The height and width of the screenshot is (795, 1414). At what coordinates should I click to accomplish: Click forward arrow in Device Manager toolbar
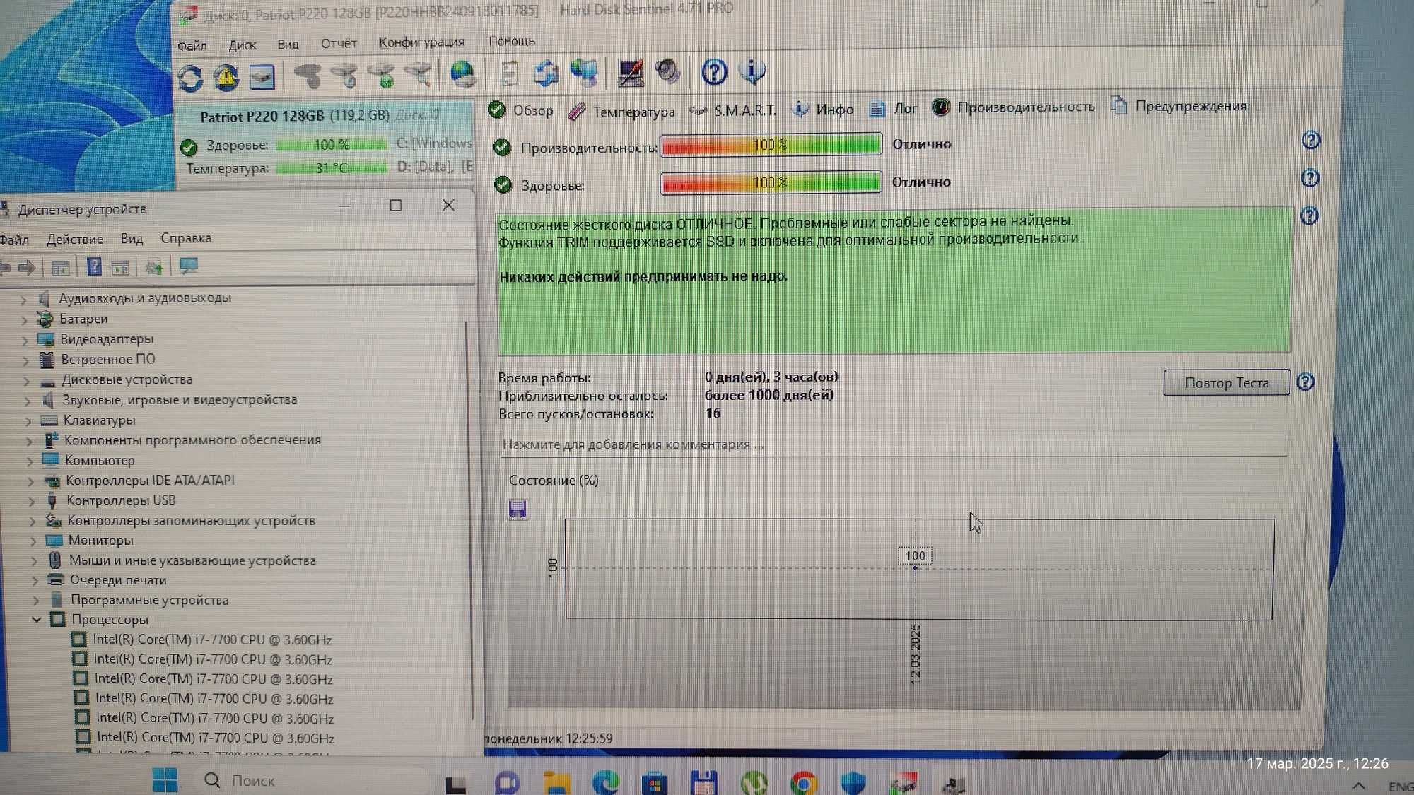pos(27,267)
